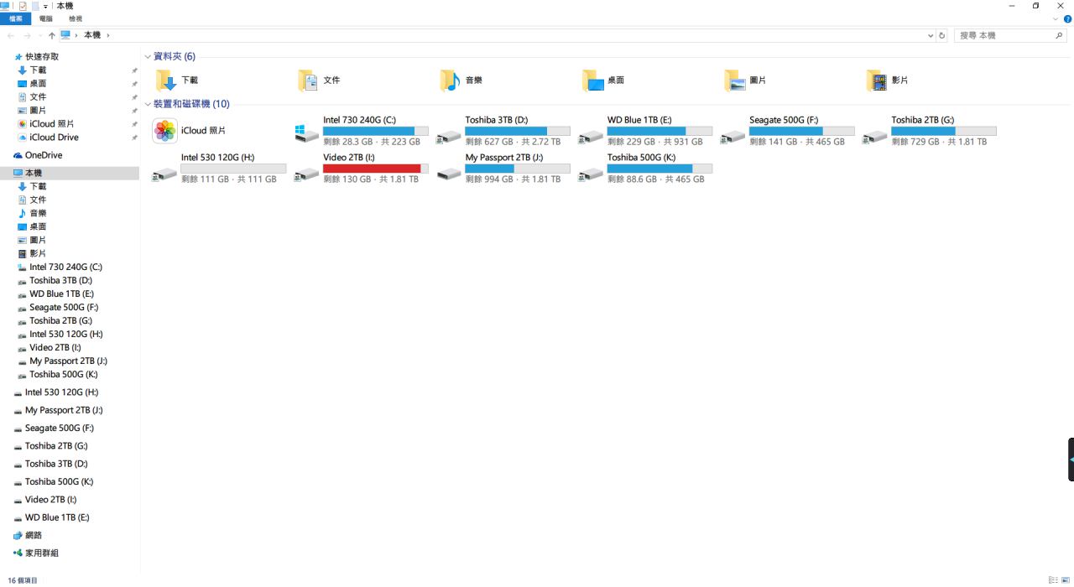This screenshot has width=1074, height=587.
Task: Select the WD Blue 1TB (E:) drive icon in main pane
Action: pos(592,136)
